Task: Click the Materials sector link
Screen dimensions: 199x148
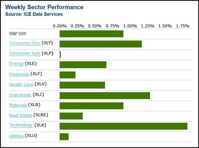Action: coord(18,105)
